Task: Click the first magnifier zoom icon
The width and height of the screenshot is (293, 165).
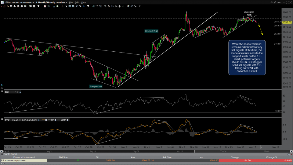Action: click(105, 6)
